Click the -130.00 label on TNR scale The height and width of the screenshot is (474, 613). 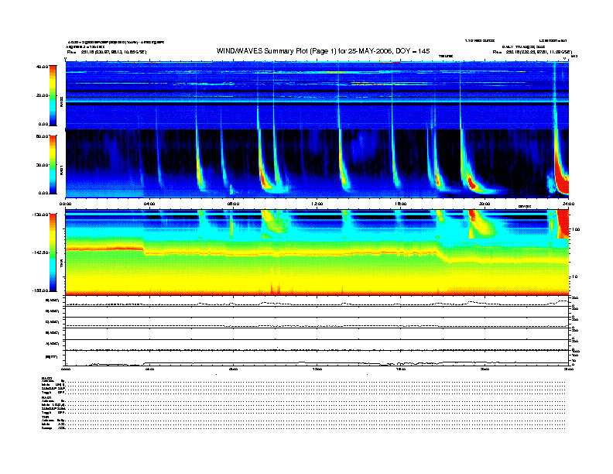click(x=40, y=215)
